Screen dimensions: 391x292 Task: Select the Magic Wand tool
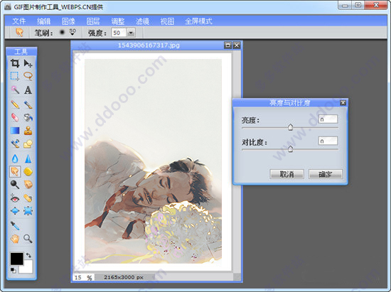(x=15, y=90)
